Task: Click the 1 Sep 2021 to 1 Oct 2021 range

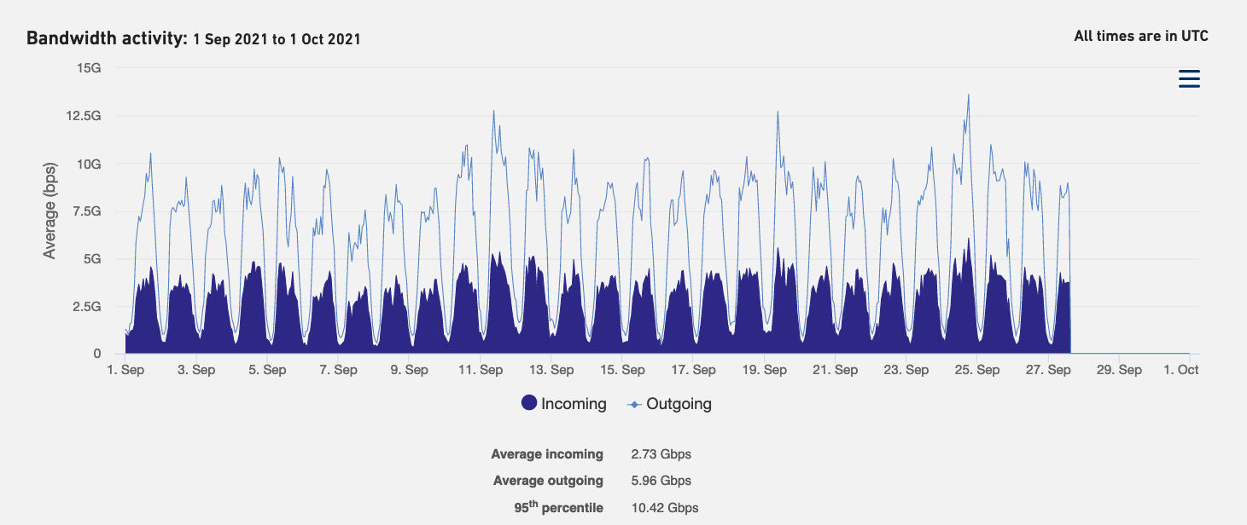Action: click(x=277, y=39)
